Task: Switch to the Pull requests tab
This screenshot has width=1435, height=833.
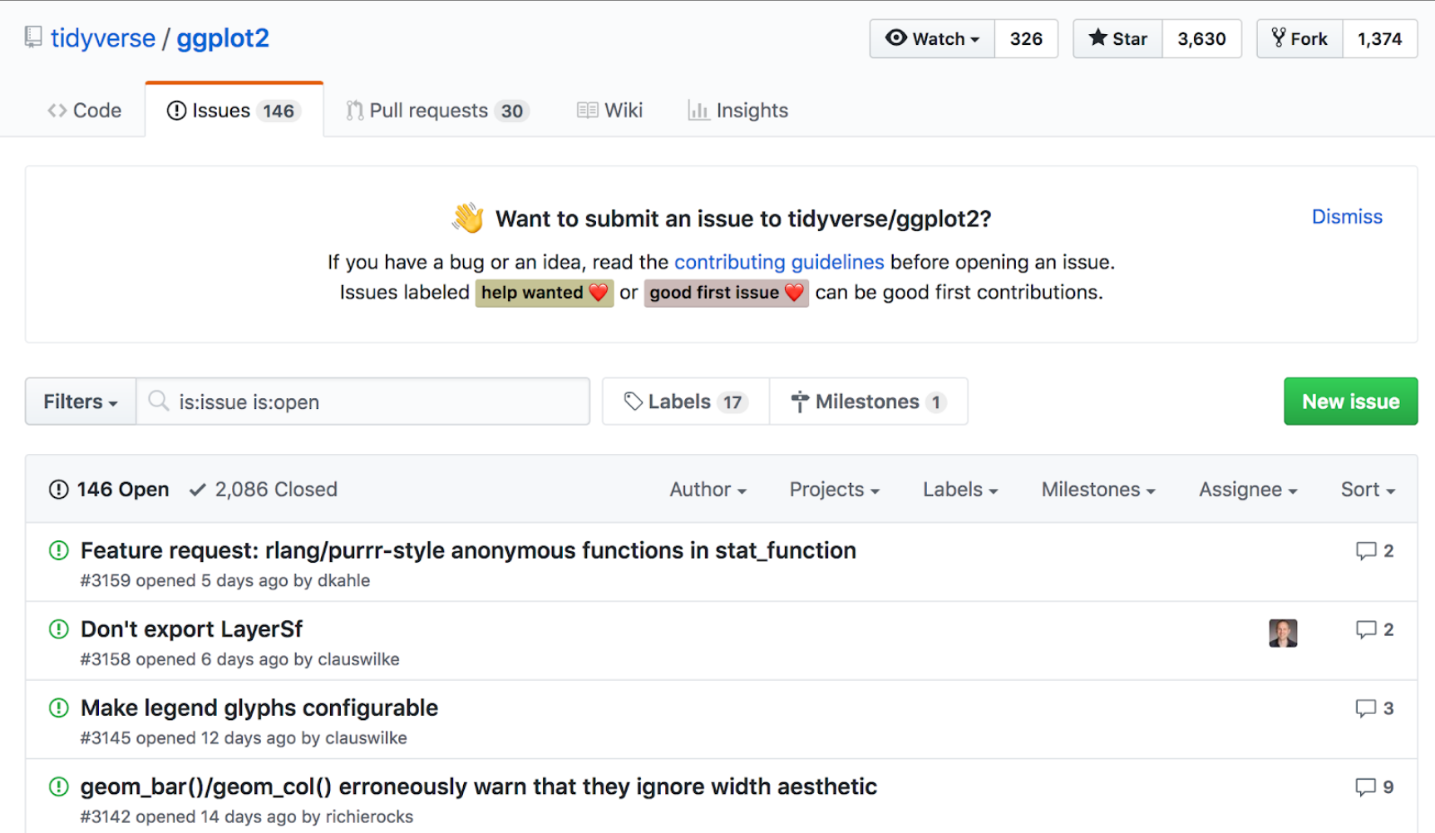Action: pos(438,111)
